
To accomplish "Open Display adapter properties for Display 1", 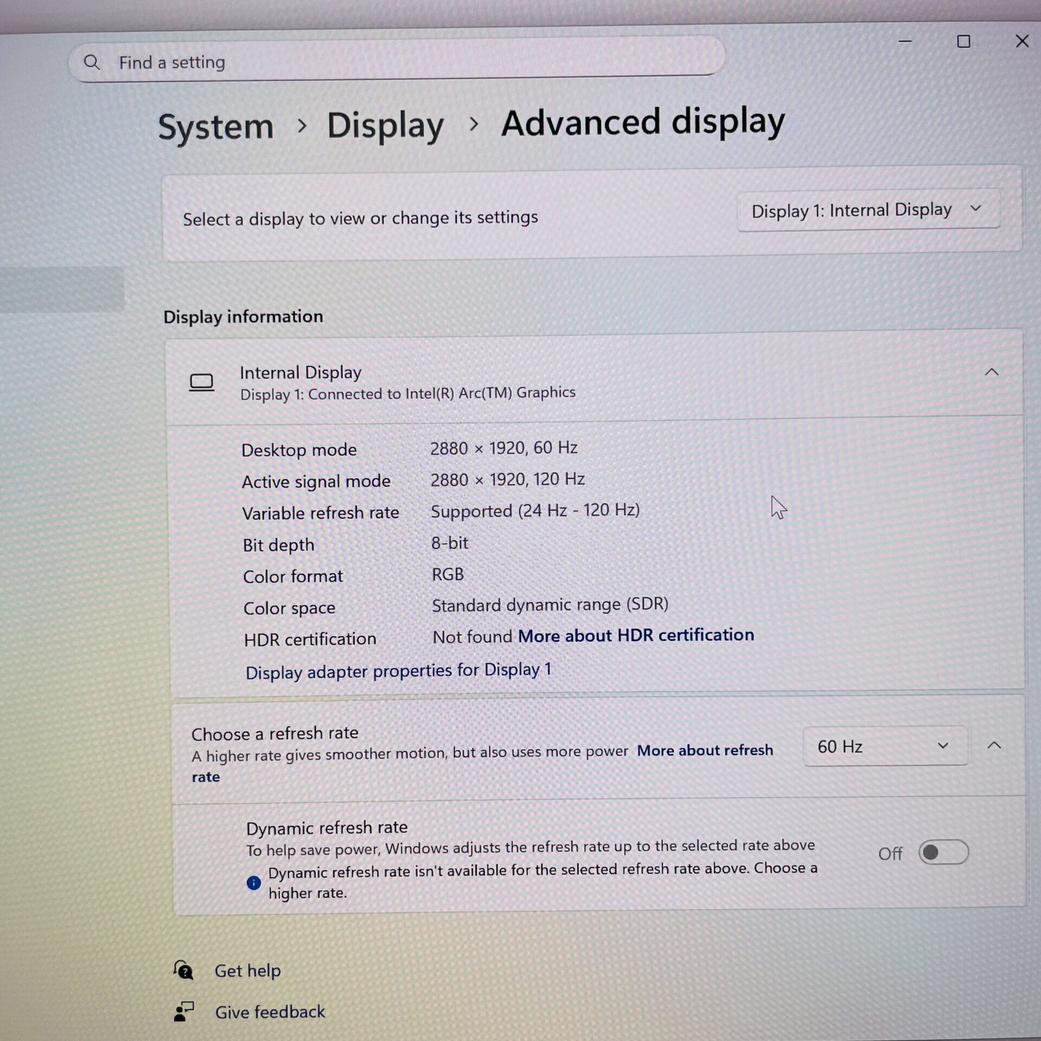I will click(399, 671).
